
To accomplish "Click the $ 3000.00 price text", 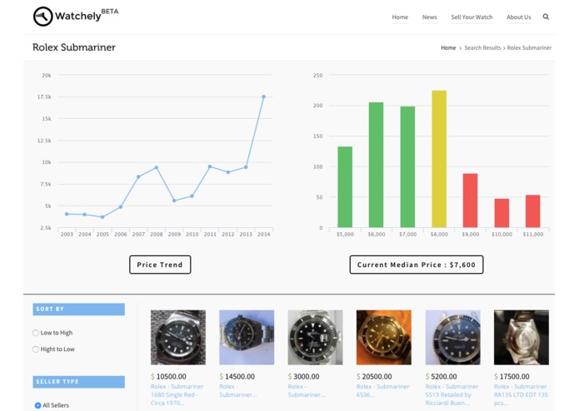I will (303, 377).
